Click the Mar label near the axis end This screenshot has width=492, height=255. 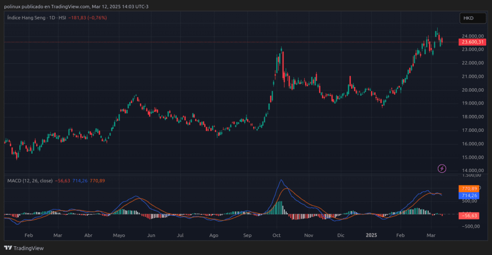click(431, 235)
